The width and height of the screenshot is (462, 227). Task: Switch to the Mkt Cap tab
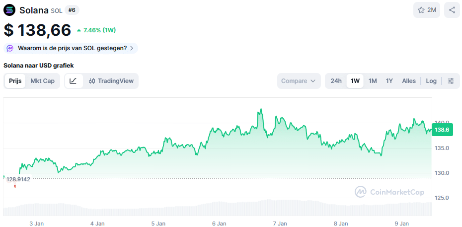click(42, 81)
